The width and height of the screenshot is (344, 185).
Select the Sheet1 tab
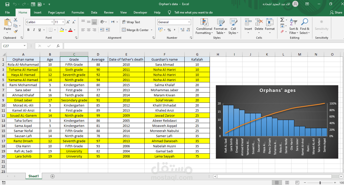click(x=34, y=176)
